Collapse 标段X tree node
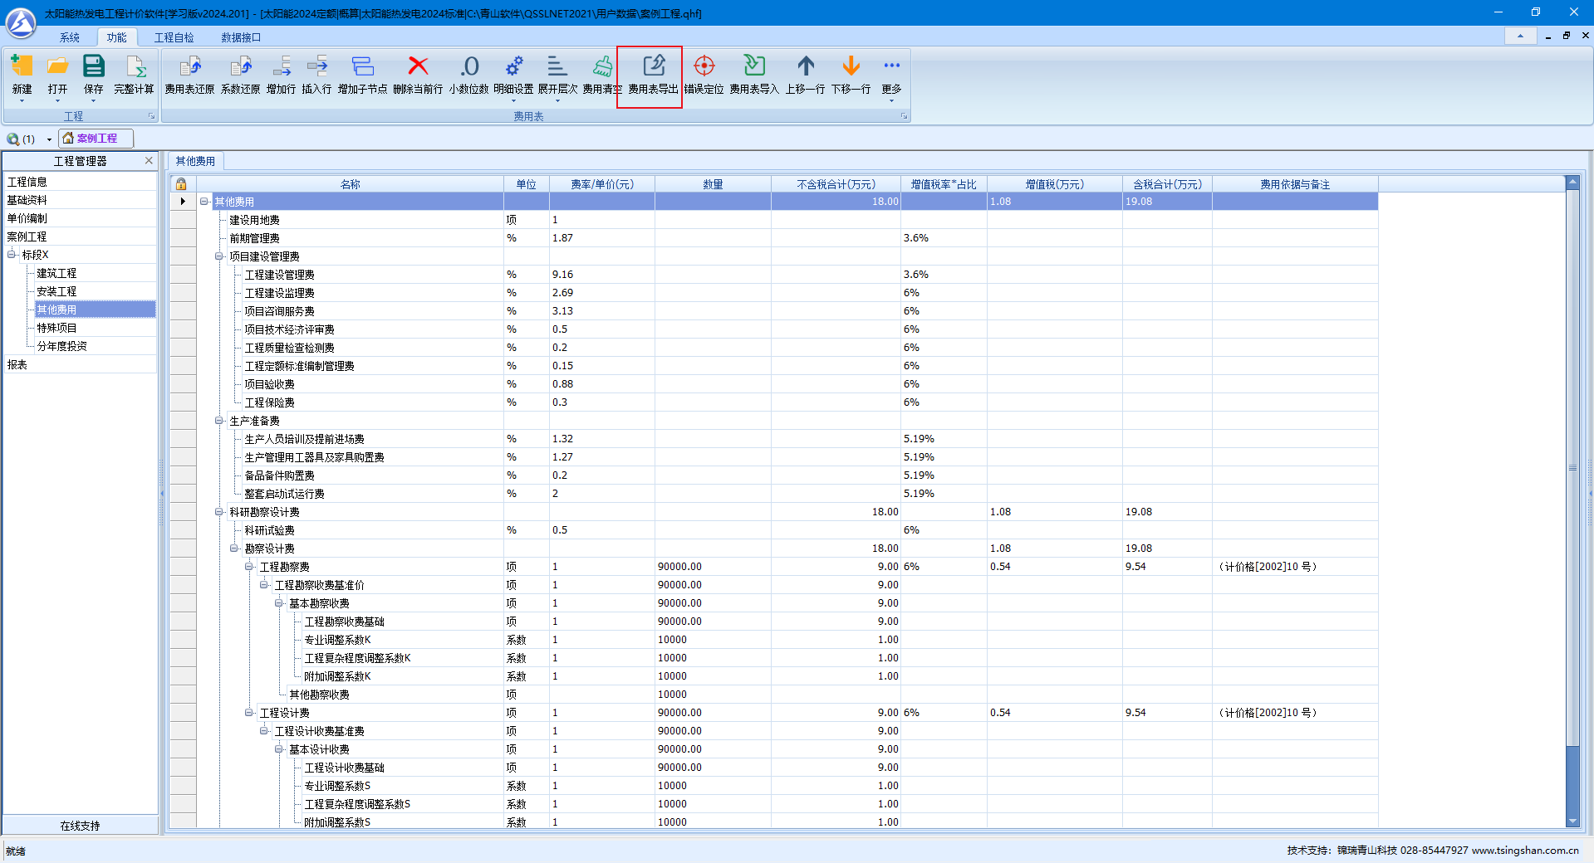The width and height of the screenshot is (1594, 863). [12, 255]
